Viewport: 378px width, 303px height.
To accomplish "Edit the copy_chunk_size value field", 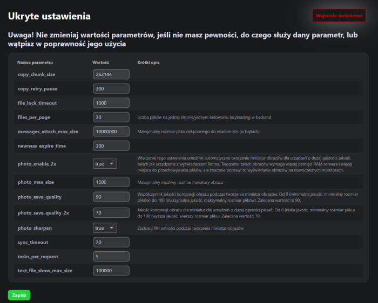I will (x=111, y=74).
